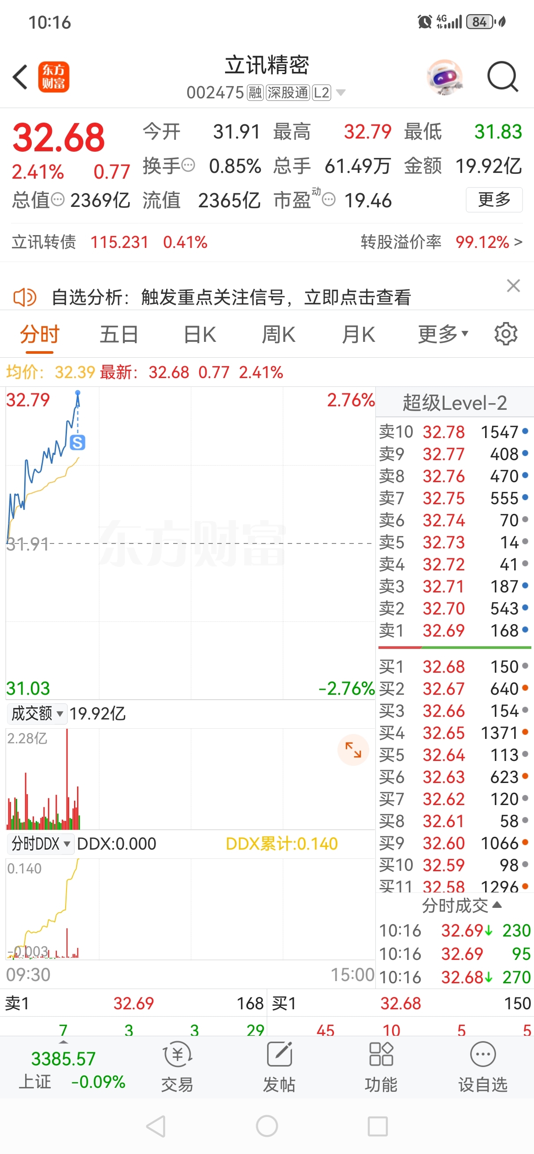Screen dimensions: 534x1154
Task: Close the 自选分析 notification banner
Action: pos(513,285)
